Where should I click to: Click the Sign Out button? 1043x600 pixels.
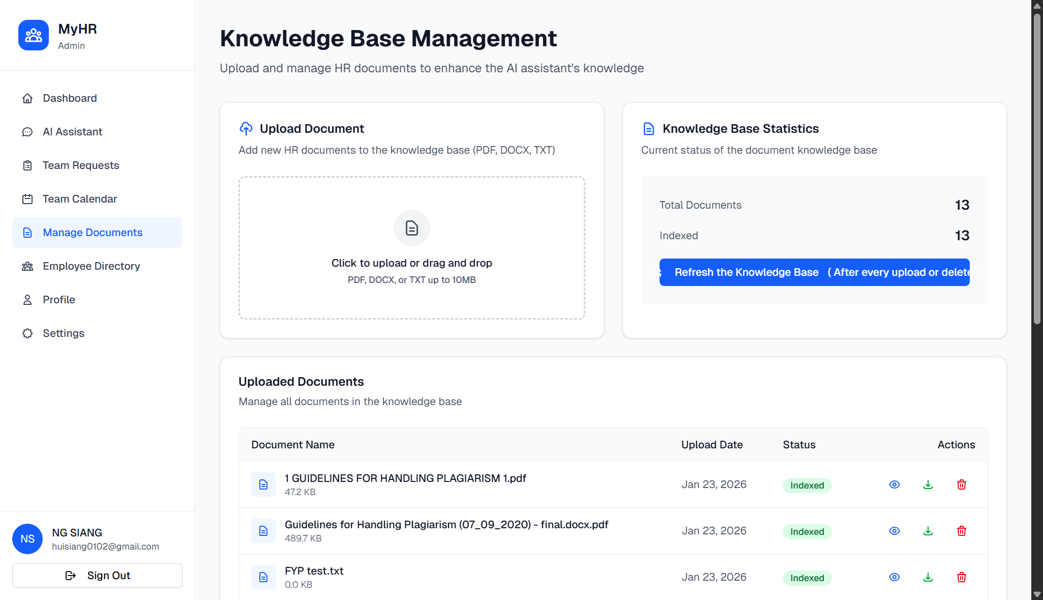[x=97, y=576]
